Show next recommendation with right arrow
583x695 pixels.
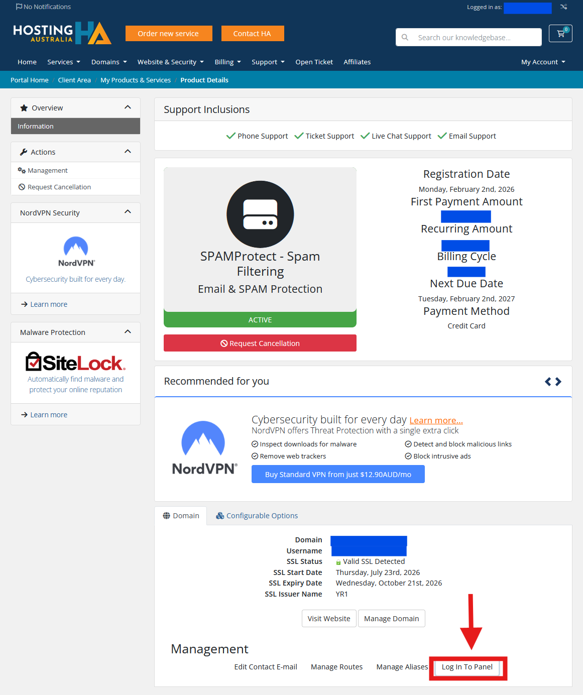tap(558, 382)
